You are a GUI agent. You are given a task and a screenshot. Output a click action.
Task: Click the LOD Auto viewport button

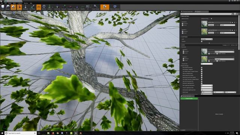click(25, 12)
